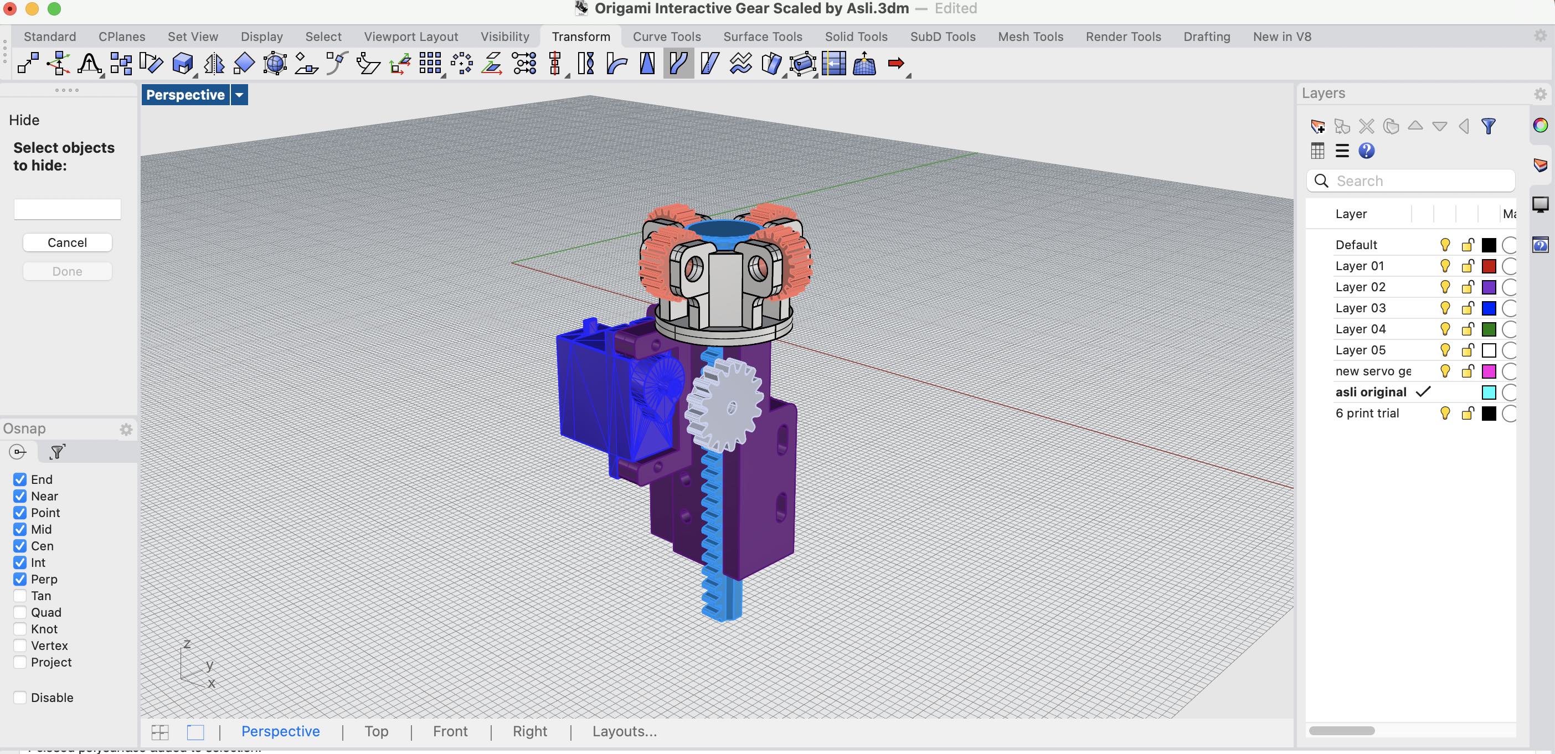Image resolution: width=1555 pixels, height=754 pixels.
Task: Select the Box Edit solid tool
Action: point(182,63)
